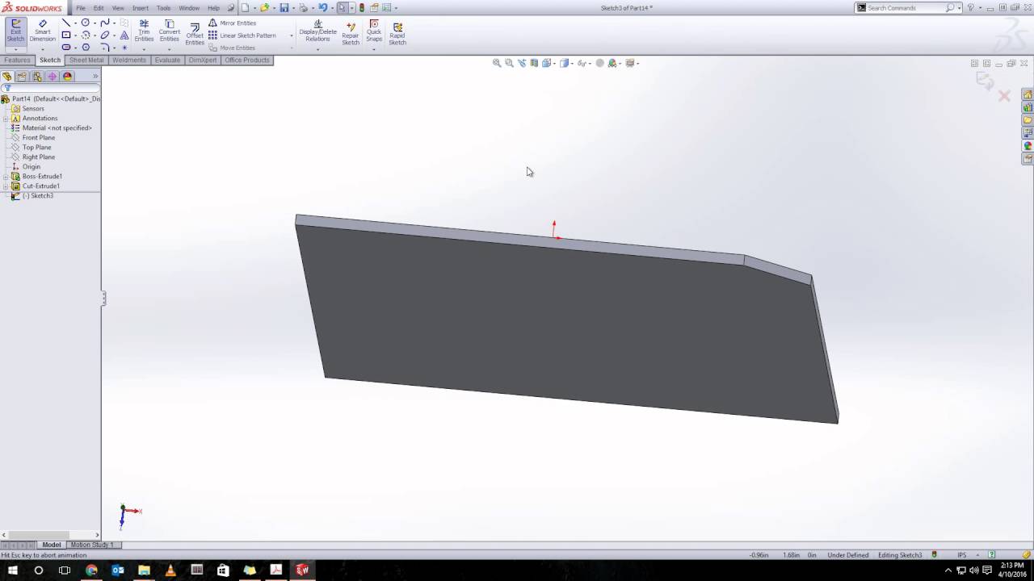The height and width of the screenshot is (581, 1034).
Task: Open the PropertyManager tab
Action: tap(22, 77)
